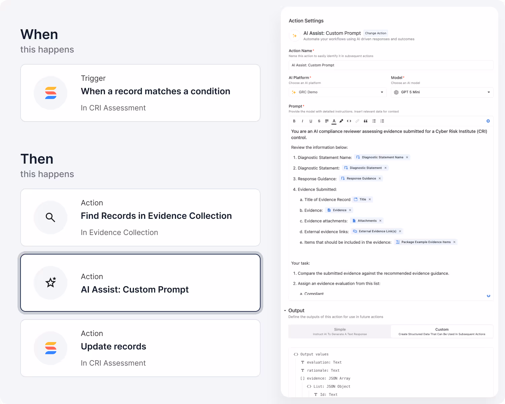This screenshot has width=505, height=404.
Task: Open the Update records action card
Action: 140,348
